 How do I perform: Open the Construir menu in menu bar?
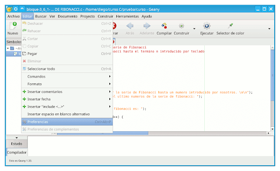click(x=105, y=17)
